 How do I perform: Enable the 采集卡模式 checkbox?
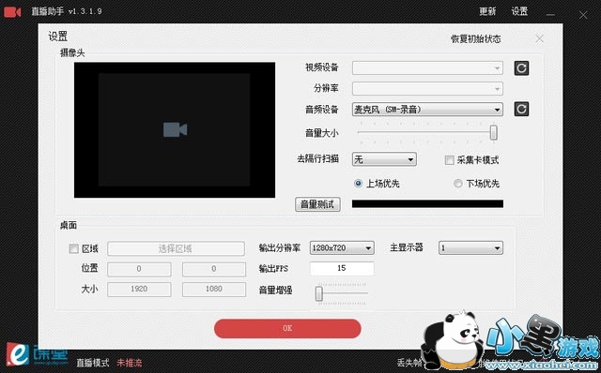click(x=449, y=160)
